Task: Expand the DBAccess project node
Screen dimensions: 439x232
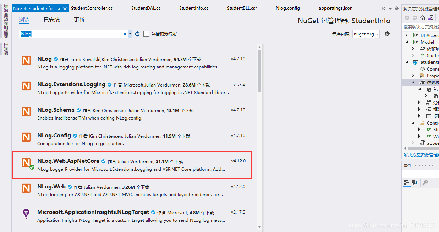Action: click(x=407, y=35)
